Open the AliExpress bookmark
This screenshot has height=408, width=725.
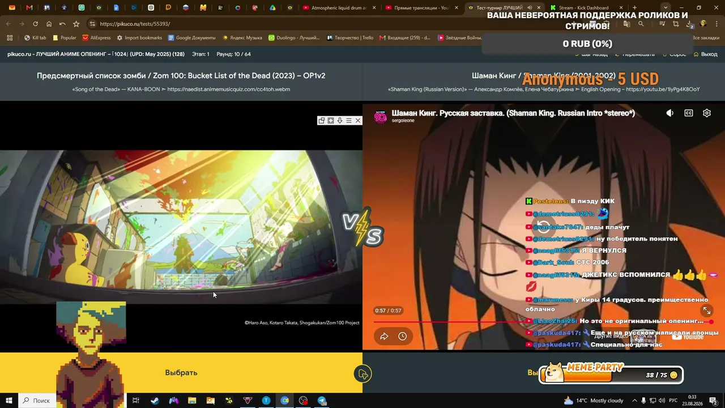pos(96,38)
